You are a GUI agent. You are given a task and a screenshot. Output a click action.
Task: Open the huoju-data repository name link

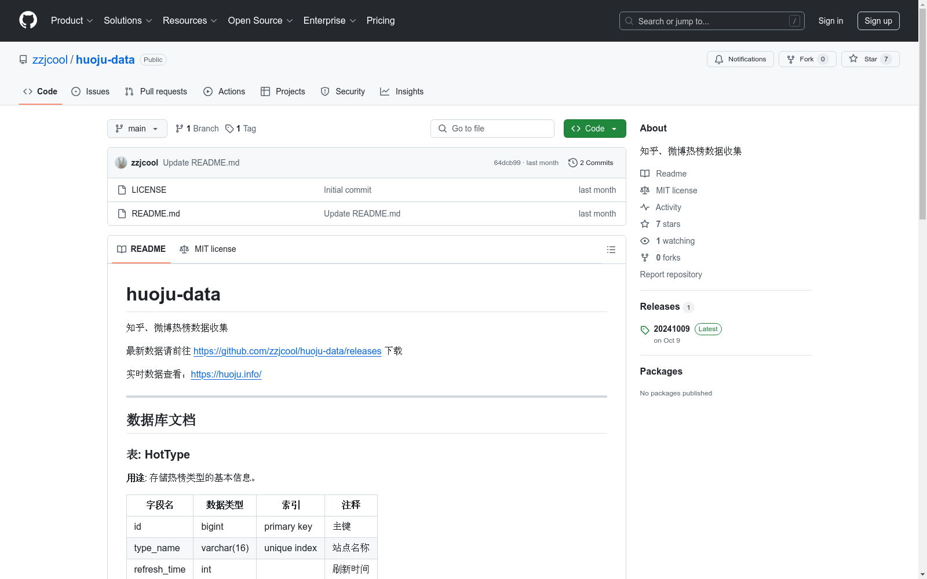105,60
